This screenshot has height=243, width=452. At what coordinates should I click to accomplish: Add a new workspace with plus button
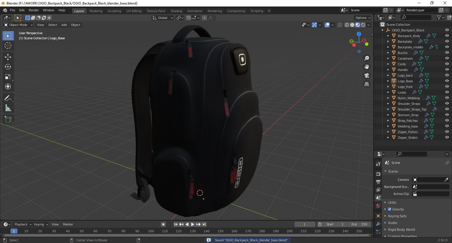click(x=269, y=11)
